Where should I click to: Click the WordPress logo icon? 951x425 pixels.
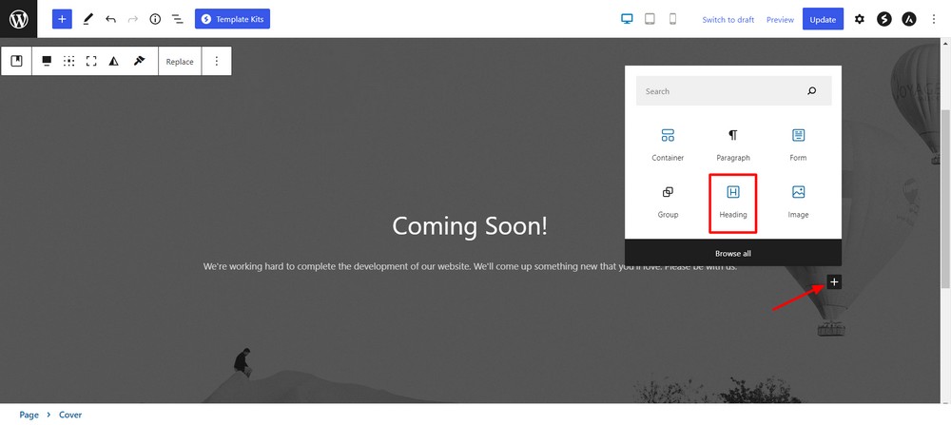pyautogui.click(x=18, y=19)
